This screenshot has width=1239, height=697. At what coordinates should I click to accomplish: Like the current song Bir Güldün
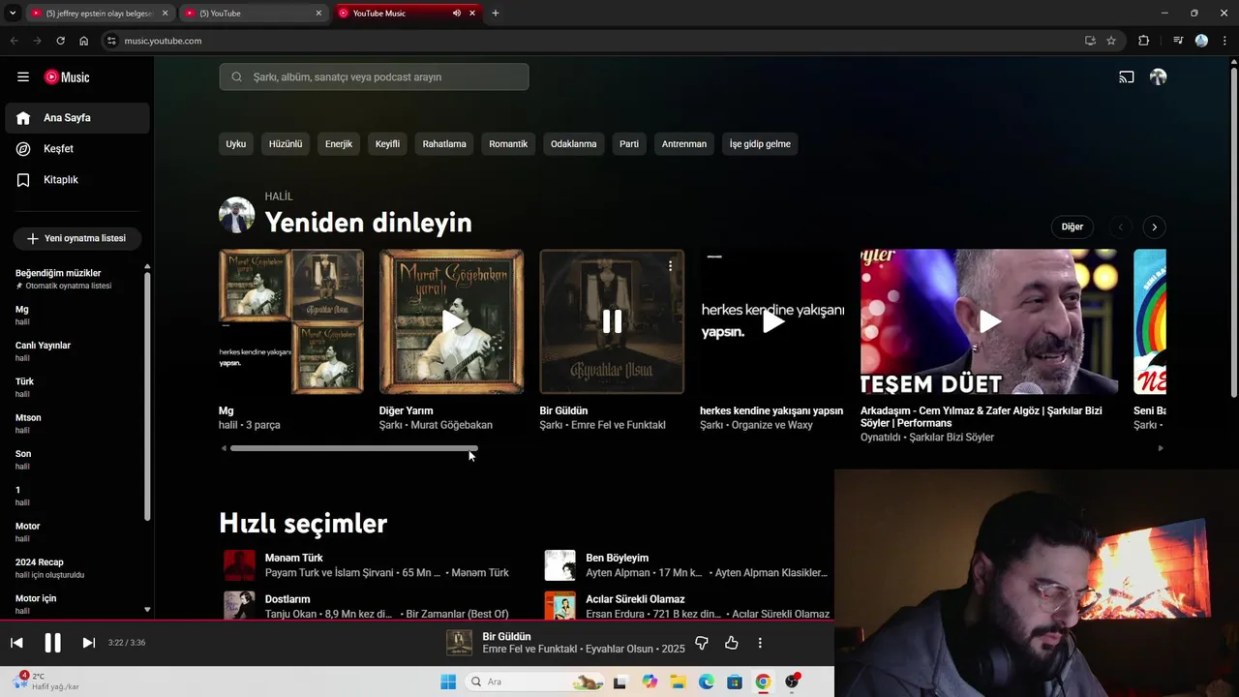pos(731,643)
